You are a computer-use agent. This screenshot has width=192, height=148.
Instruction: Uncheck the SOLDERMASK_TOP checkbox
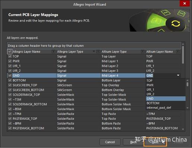(x=10, y=95)
